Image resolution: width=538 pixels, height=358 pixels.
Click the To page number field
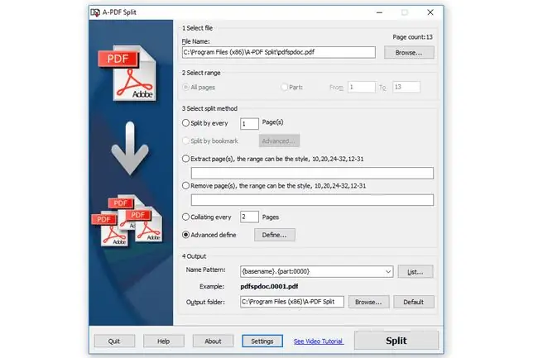406,87
